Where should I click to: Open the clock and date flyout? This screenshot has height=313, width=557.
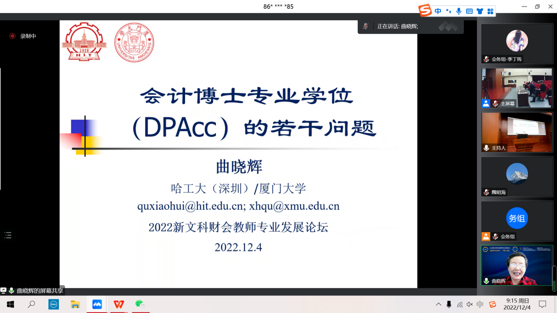coord(517,304)
